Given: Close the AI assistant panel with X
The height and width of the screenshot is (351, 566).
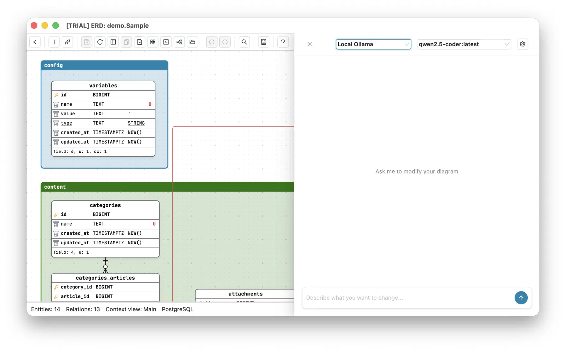Looking at the screenshot, I should (310, 44).
